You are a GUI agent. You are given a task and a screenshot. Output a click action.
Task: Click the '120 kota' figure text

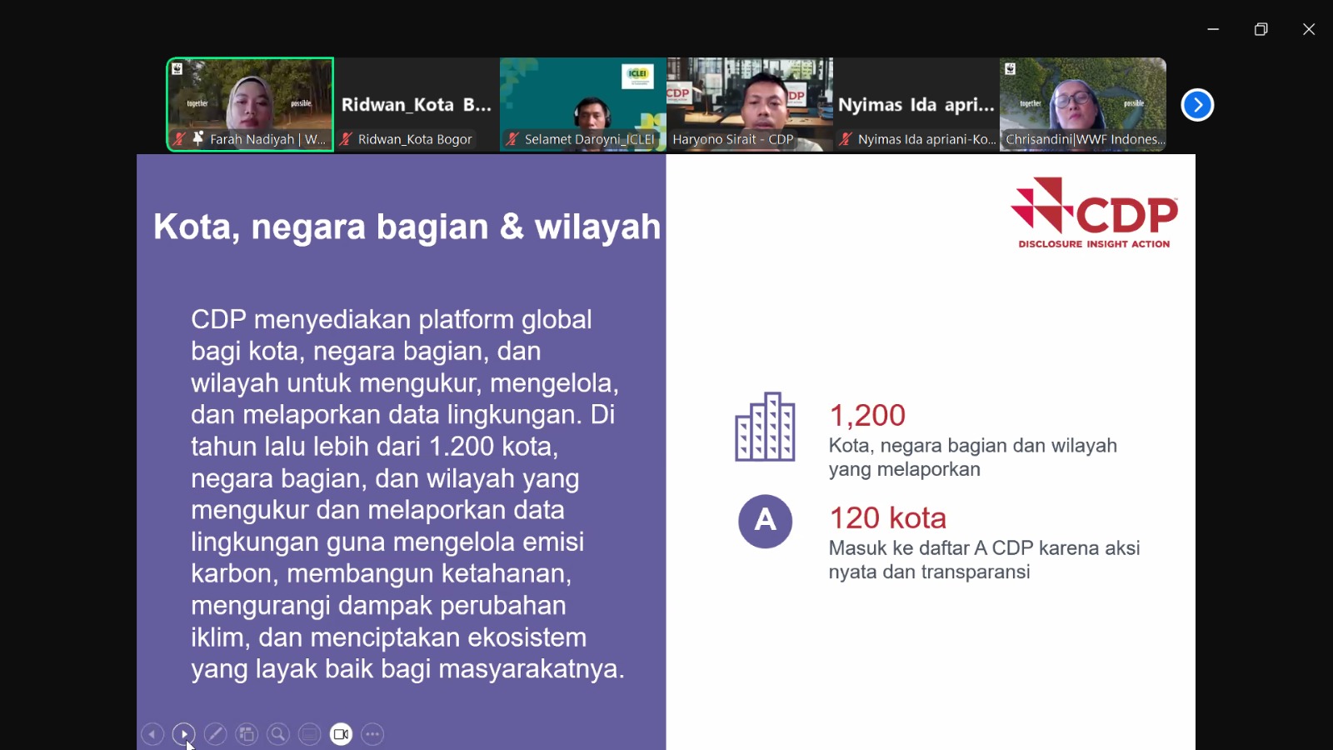point(888,517)
